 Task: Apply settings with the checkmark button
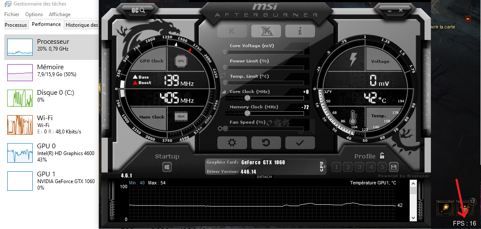pos(300,143)
